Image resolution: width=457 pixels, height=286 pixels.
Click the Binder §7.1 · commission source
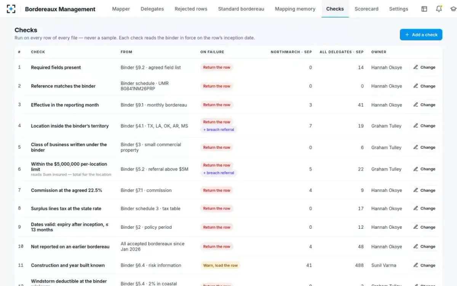tap(146, 190)
